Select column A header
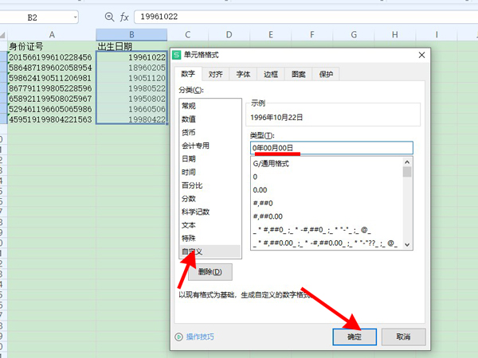478x358 pixels. point(52,35)
